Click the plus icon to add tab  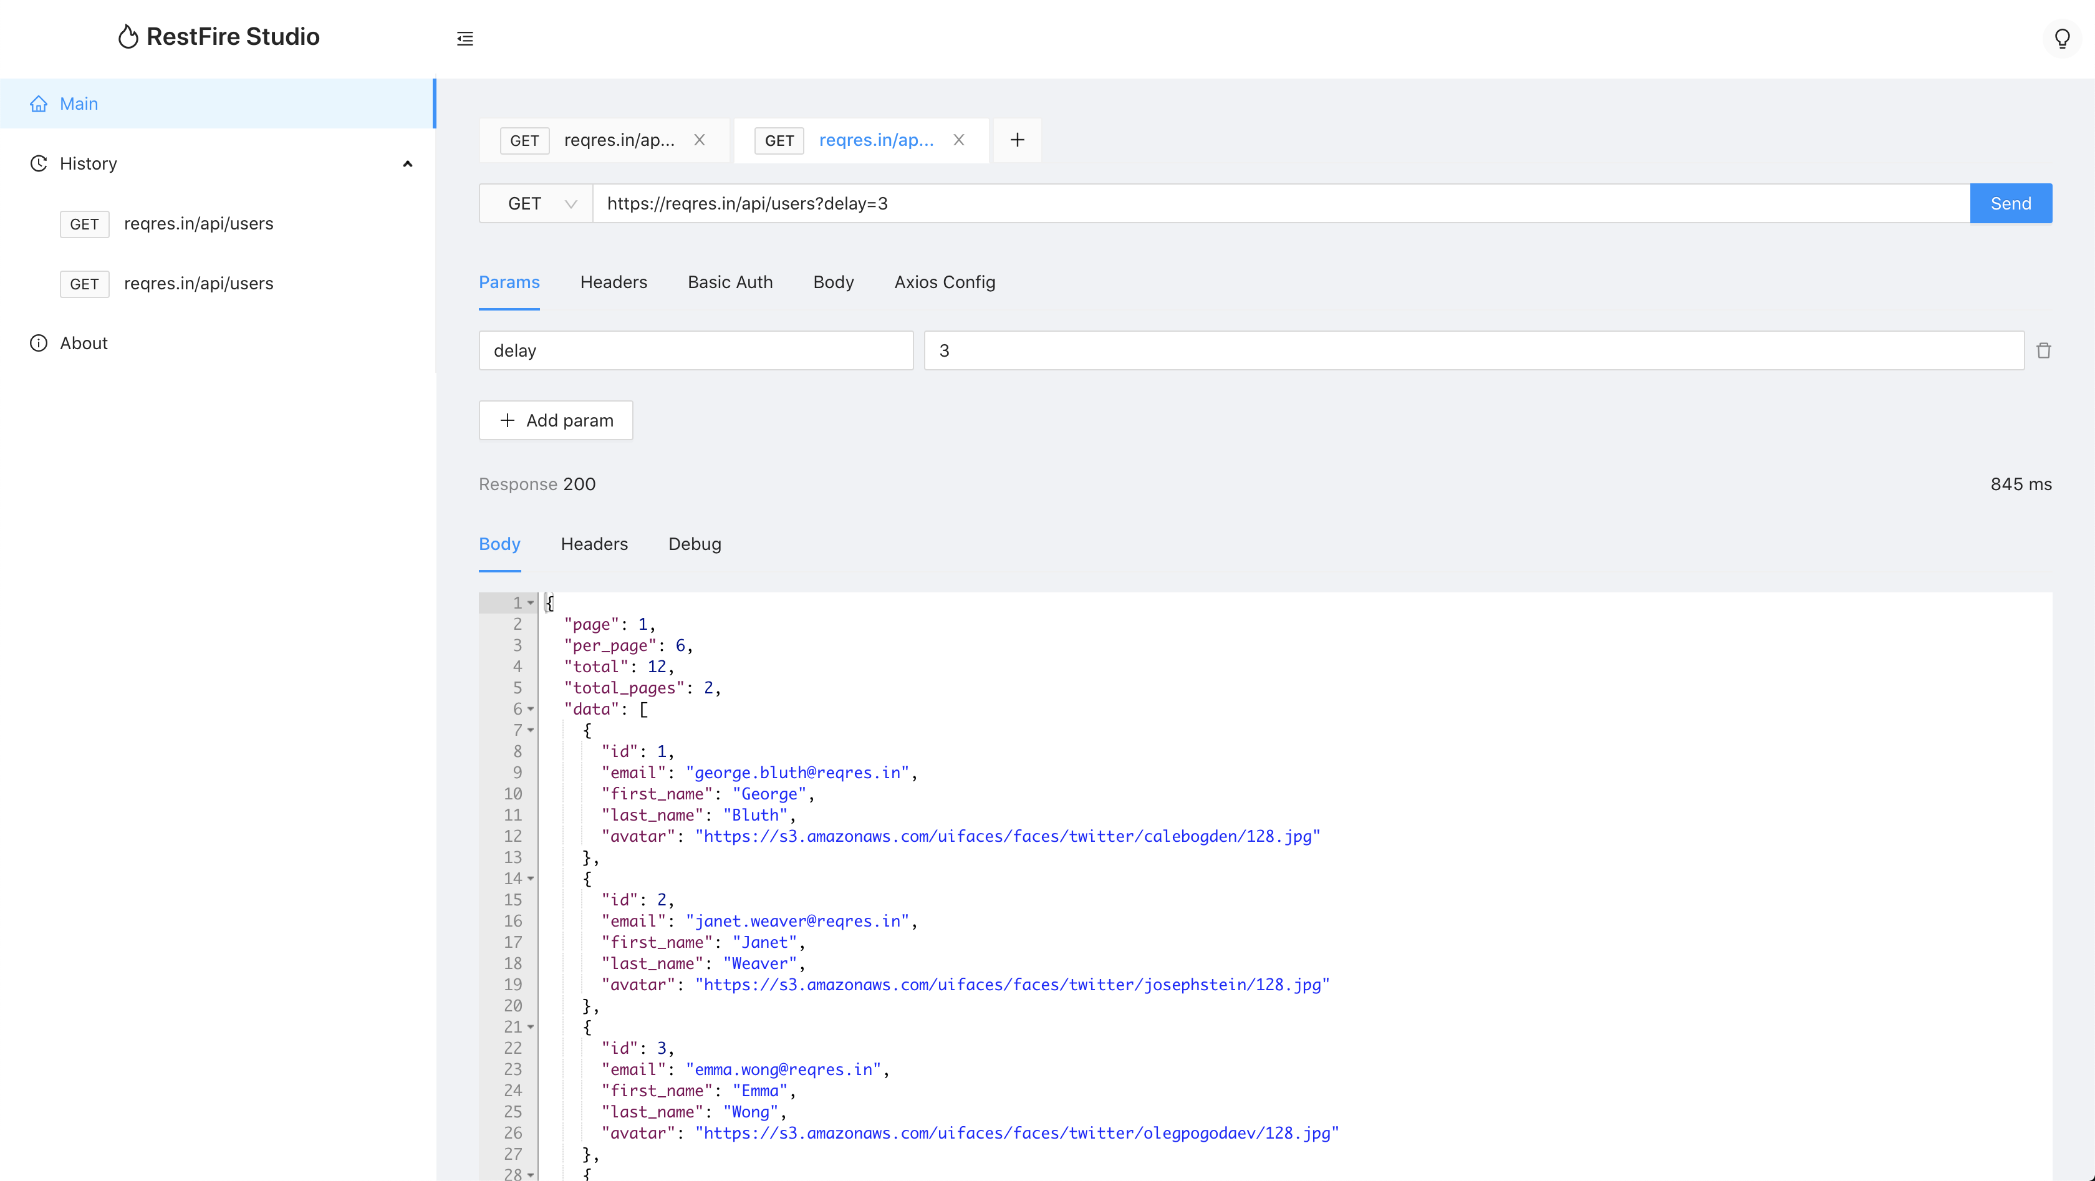pyautogui.click(x=1016, y=140)
